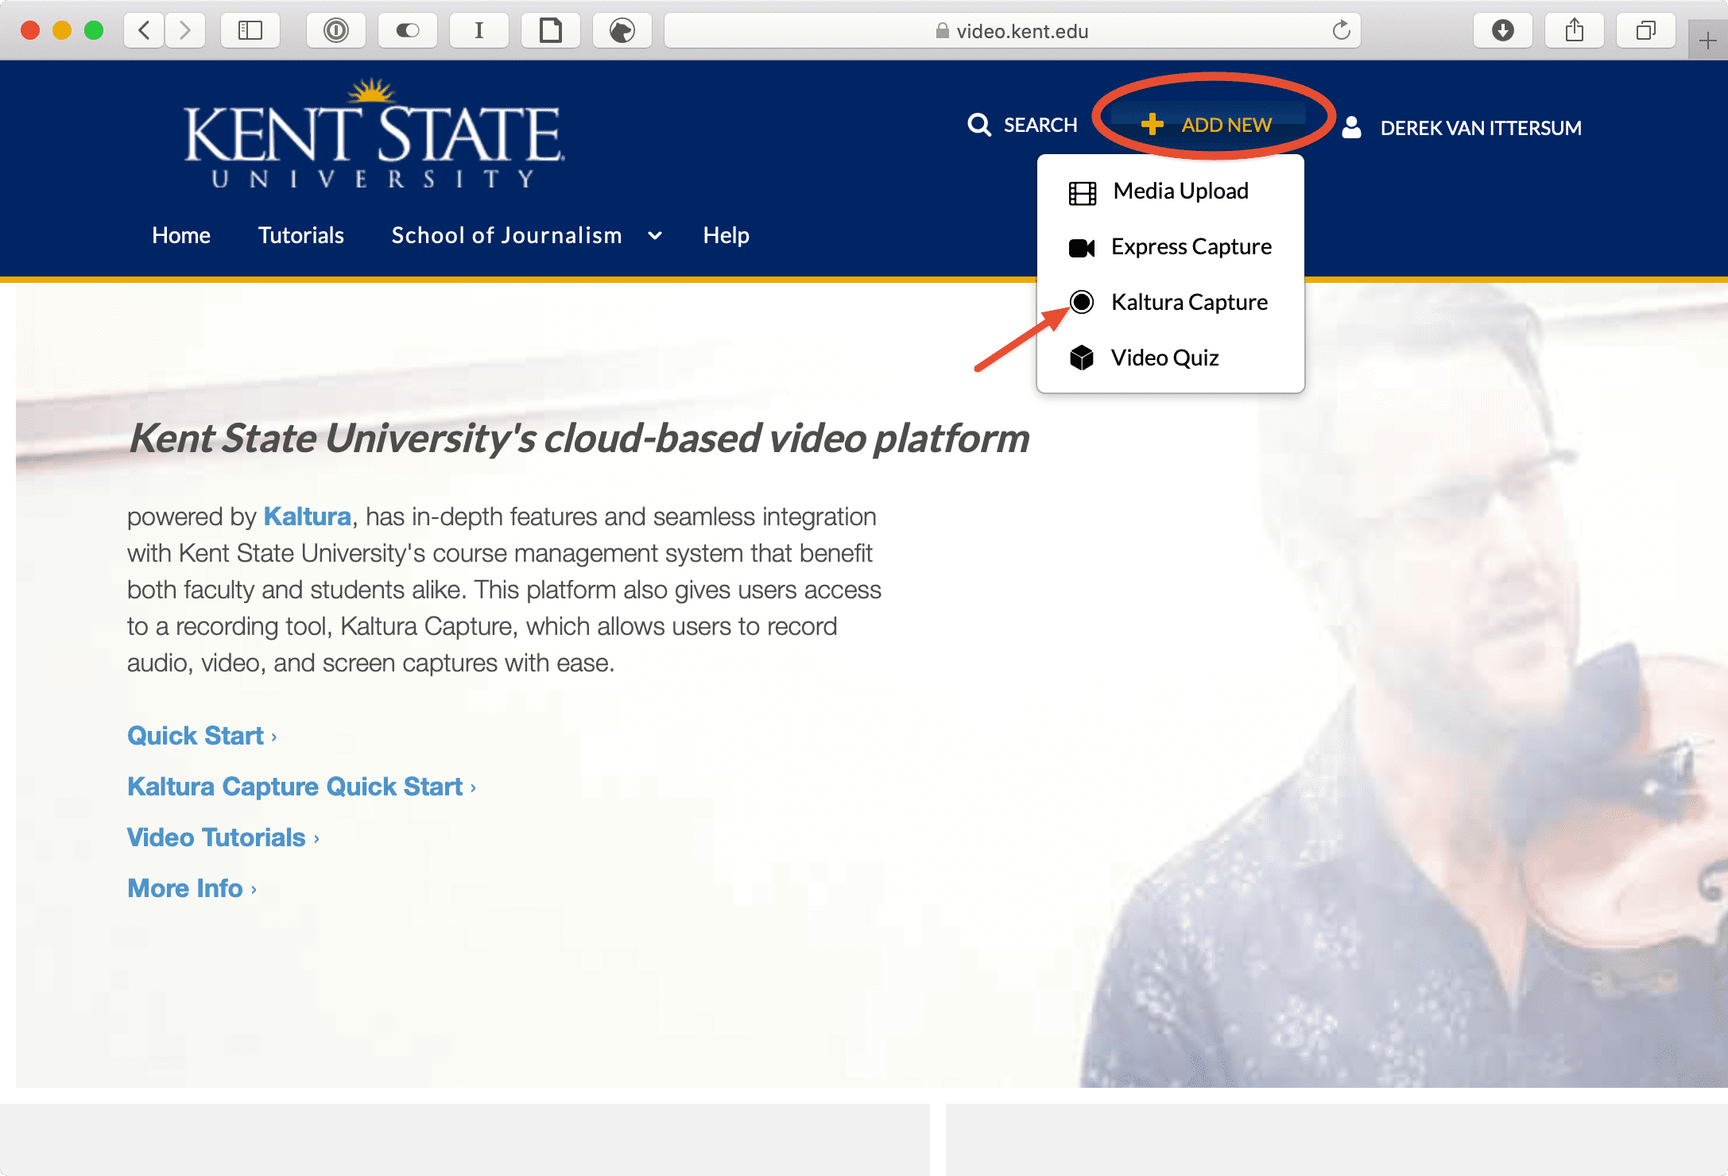Viewport: 1728px width, 1176px height.
Task: Follow the Kaltura link in paragraph
Action: pyautogui.click(x=308, y=516)
